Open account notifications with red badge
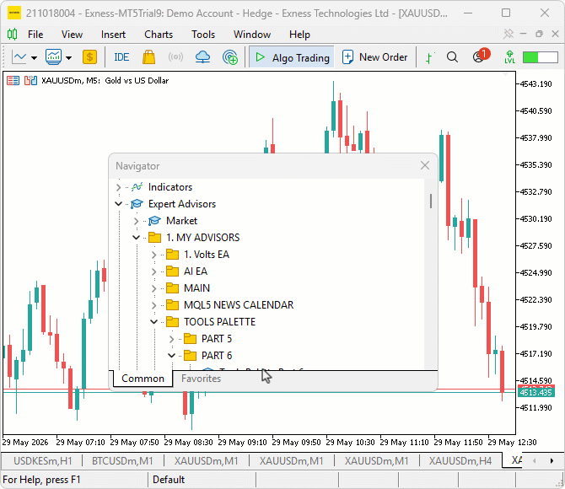The image size is (565, 489). coord(481,56)
